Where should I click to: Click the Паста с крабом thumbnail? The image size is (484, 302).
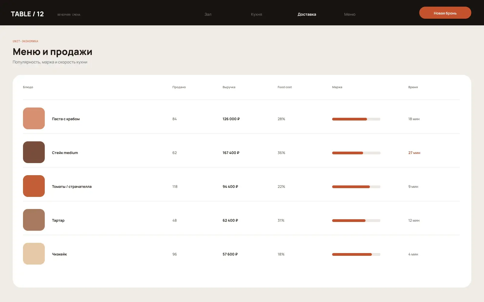click(x=34, y=118)
